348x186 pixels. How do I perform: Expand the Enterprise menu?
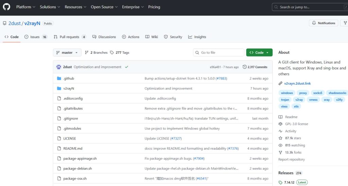click(133, 7)
